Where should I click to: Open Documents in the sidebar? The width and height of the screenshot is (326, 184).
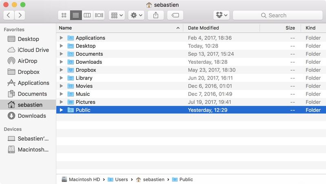pos(28,94)
